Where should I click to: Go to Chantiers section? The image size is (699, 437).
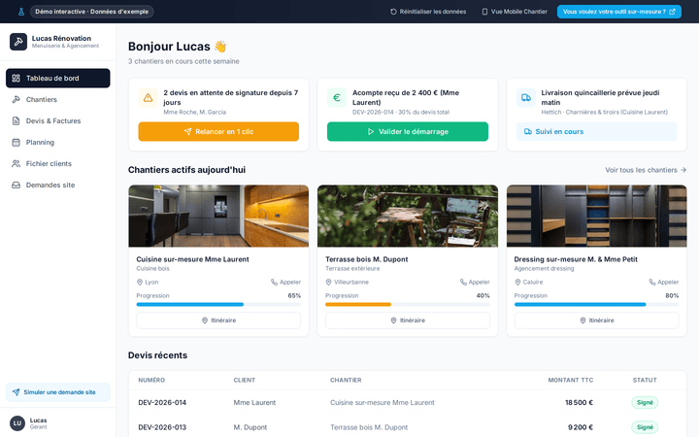[58, 99]
